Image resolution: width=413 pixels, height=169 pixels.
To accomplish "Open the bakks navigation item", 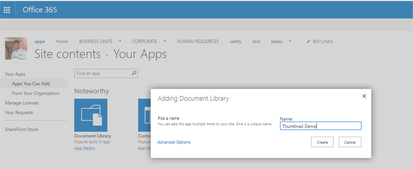I will click(277, 41).
